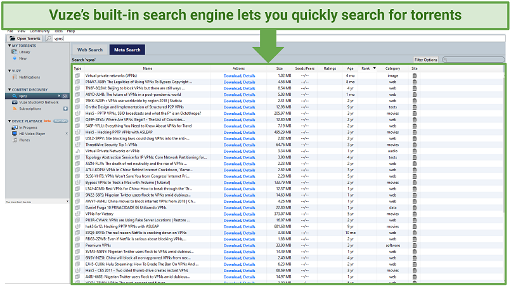This screenshot has width=511, height=286.
Task: Click the Open Torrents button
Action: click(25, 39)
